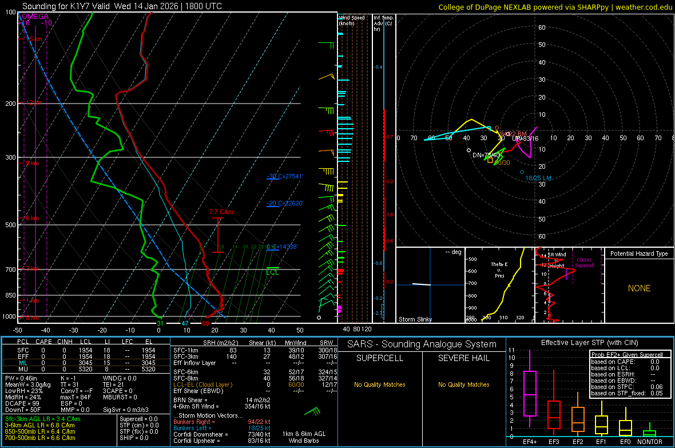Click No Quality Matches under SEVERE HAIL

tap(463, 384)
